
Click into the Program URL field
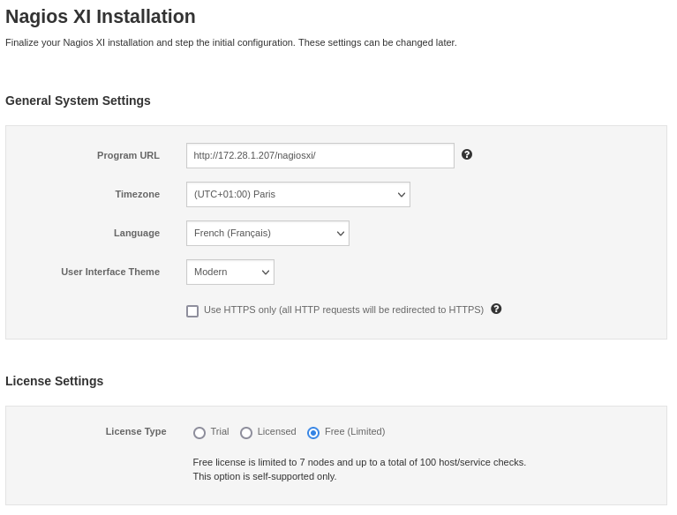point(320,156)
